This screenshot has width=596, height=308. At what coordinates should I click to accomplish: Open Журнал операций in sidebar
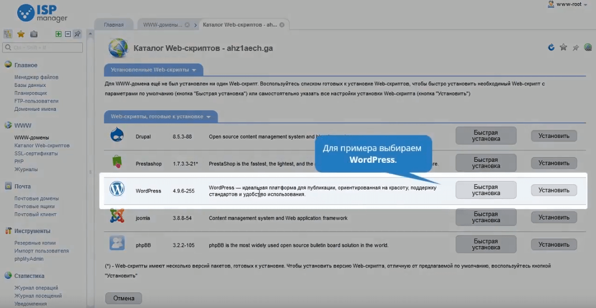pos(36,288)
